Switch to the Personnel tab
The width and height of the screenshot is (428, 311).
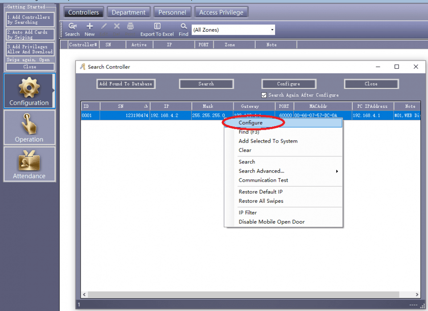pyautogui.click(x=173, y=12)
